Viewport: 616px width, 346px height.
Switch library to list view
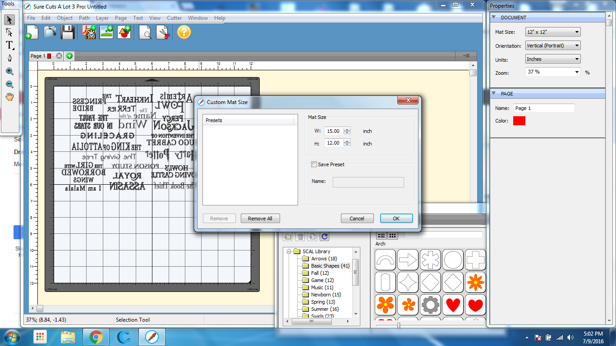(381, 236)
